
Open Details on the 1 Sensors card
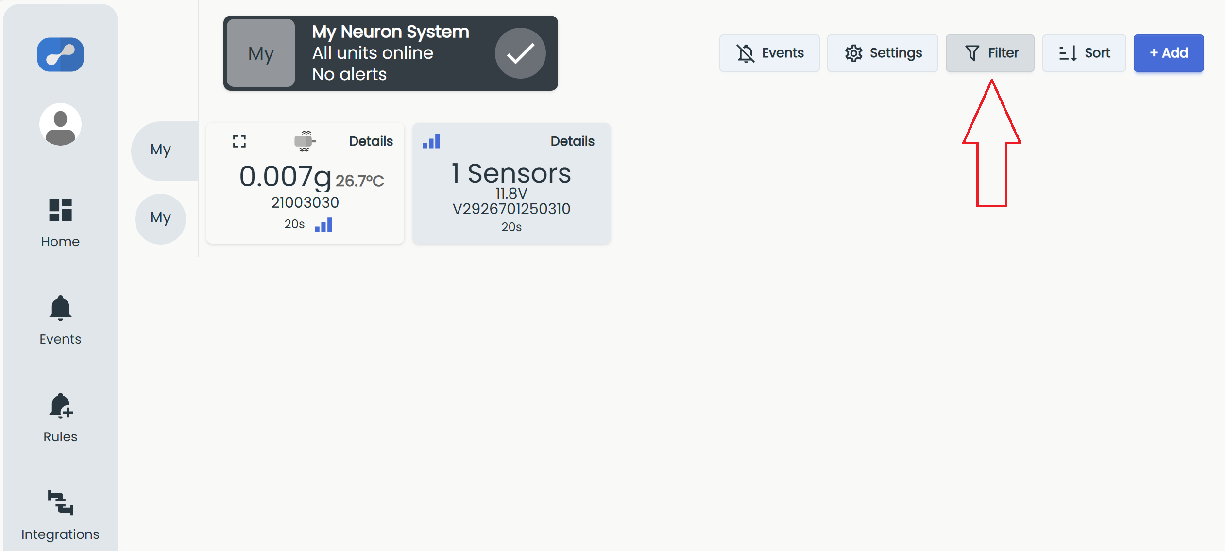tap(572, 141)
